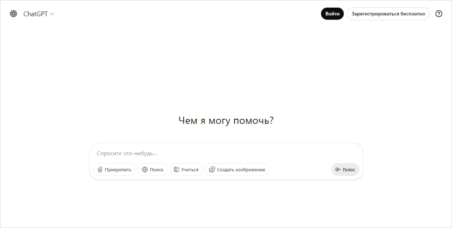
Task: Toggle the Учиться study mode chip
Action: (186, 170)
